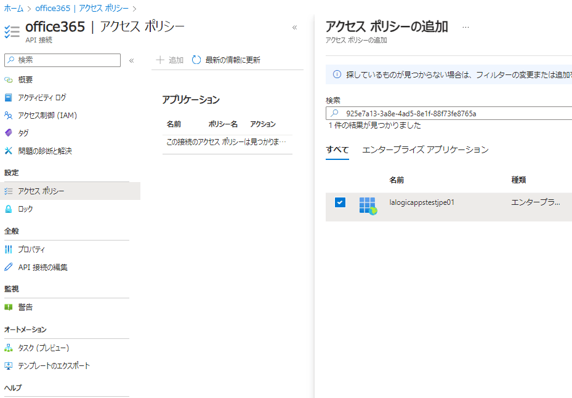Click the sidebar アクセス ポリシー list icon

pyautogui.click(x=9, y=191)
